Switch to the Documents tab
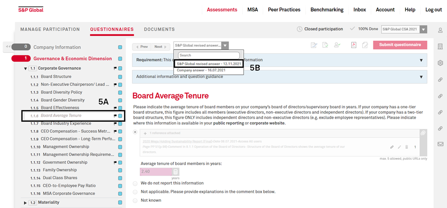This screenshot has height=208, width=447. click(x=160, y=30)
